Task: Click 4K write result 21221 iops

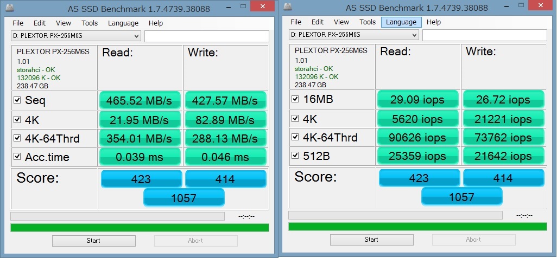Action: point(503,119)
